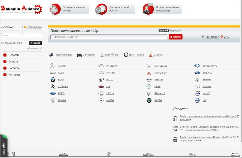Click the tire icon beside Шины Диски
The width and height of the screenshot is (242, 158).
coord(126,55)
